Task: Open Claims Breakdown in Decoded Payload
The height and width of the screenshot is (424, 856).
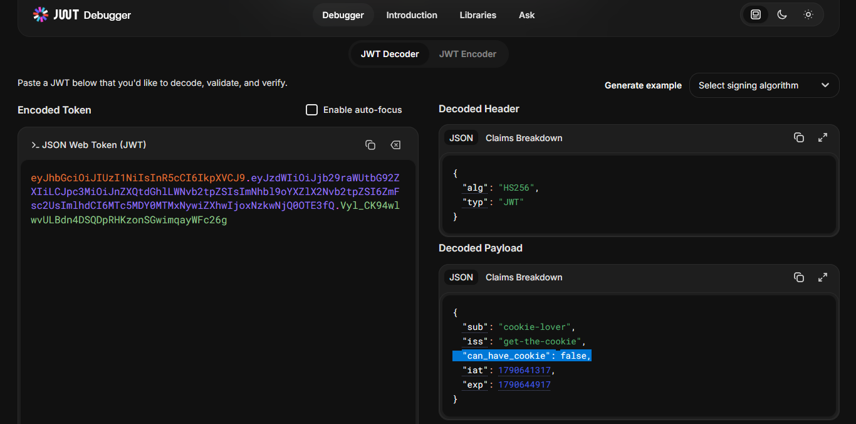Action: click(524, 277)
